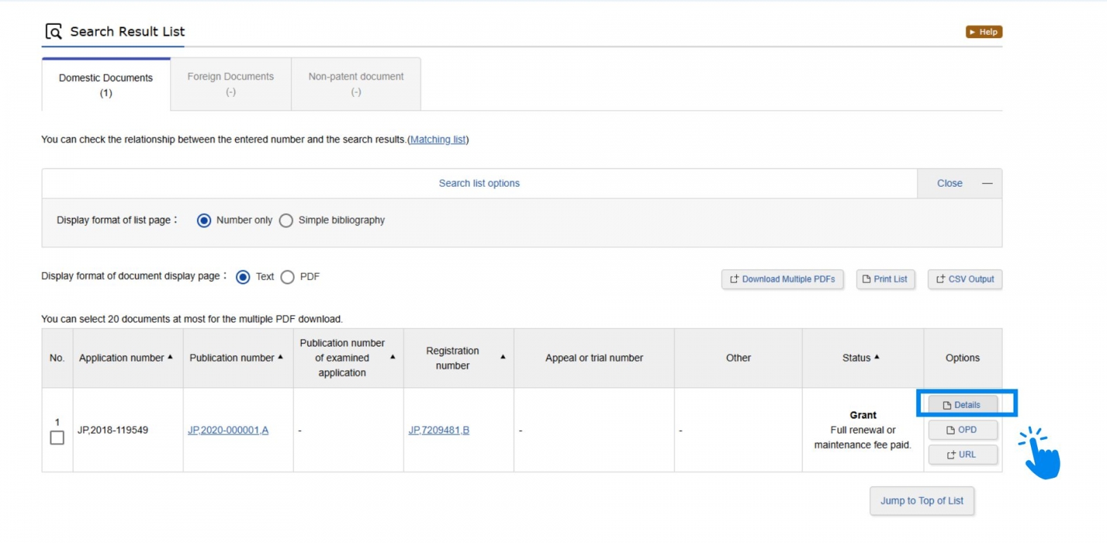Export results with CSV Output
This screenshot has width=1107, height=543.
pyautogui.click(x=964, y=279)
